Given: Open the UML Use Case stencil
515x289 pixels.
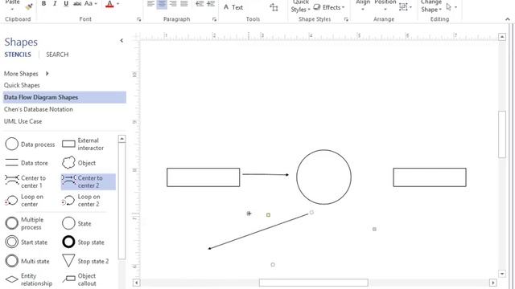Looking at the screenshot, I should pyautogui.click(x=23, y=121).
